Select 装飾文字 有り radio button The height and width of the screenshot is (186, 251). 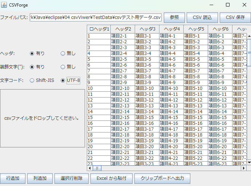(x=32, y=67)
